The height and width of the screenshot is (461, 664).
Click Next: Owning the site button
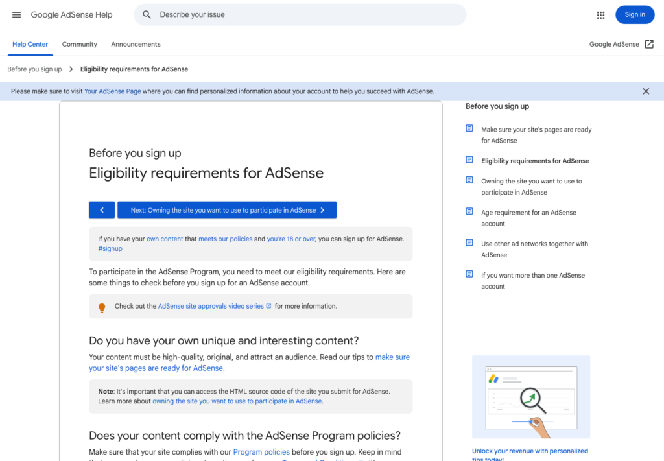click(227, 210)
